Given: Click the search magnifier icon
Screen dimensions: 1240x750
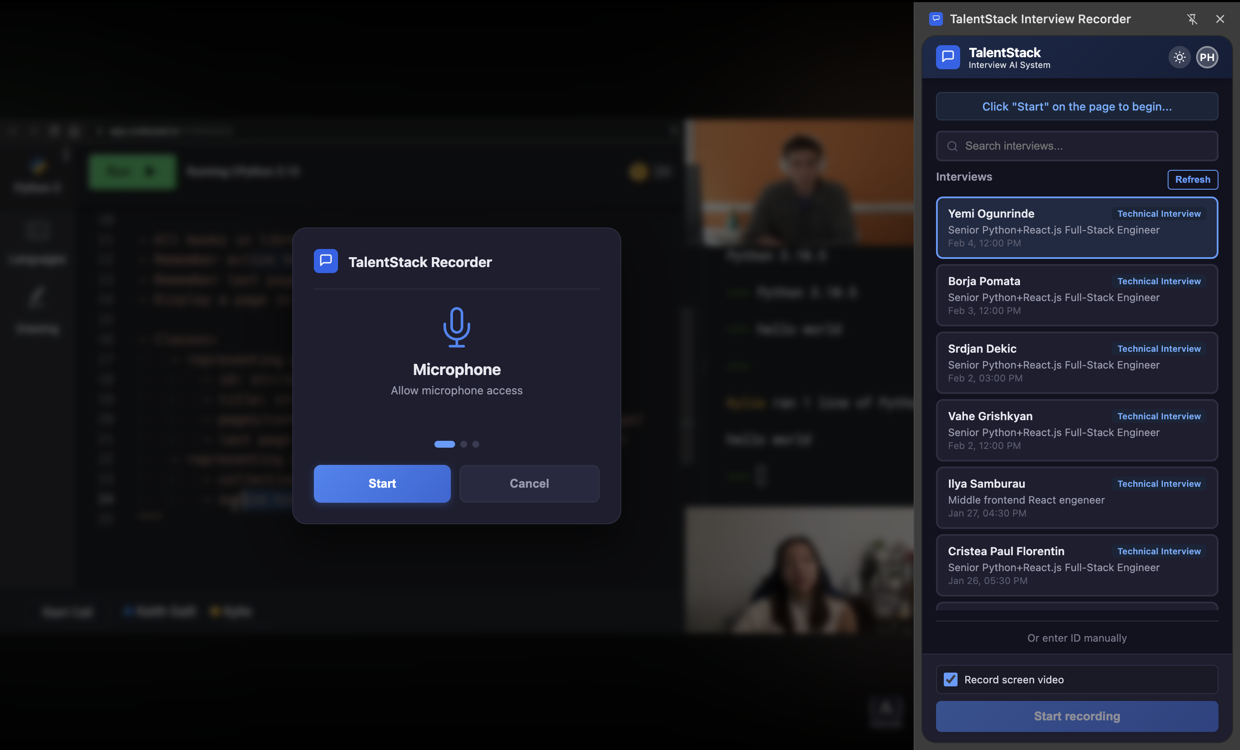Looking at the screenshot, I should (952, 146).
